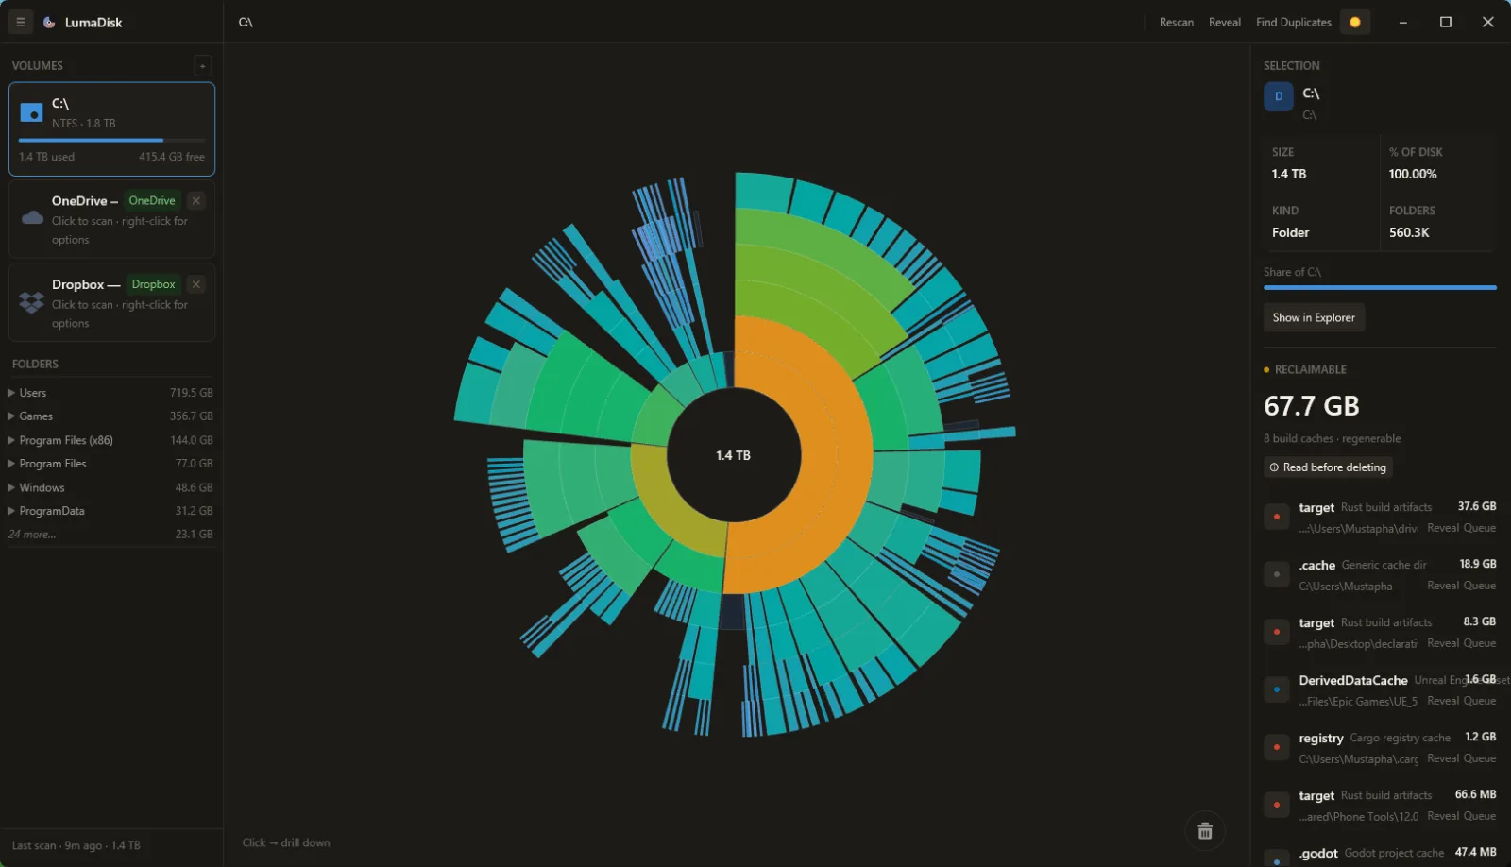Viewport: 1511px width, 867px height.
Task: Click Reveal in the top toolbar
Action: (x=1225, y=22)
